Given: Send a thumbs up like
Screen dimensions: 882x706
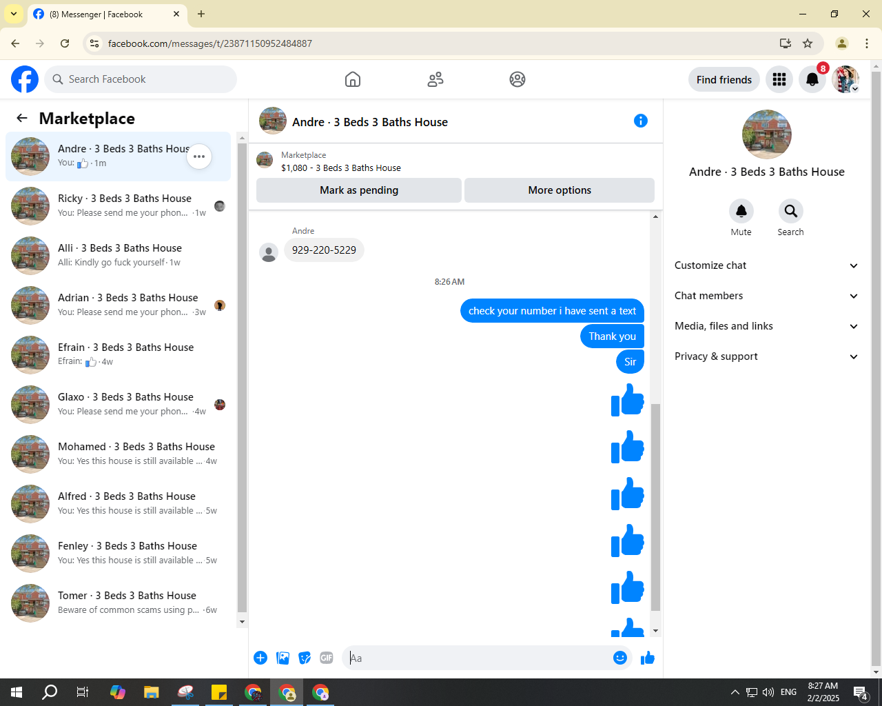Looking at the screenshot, I should (x=648, y=658).
